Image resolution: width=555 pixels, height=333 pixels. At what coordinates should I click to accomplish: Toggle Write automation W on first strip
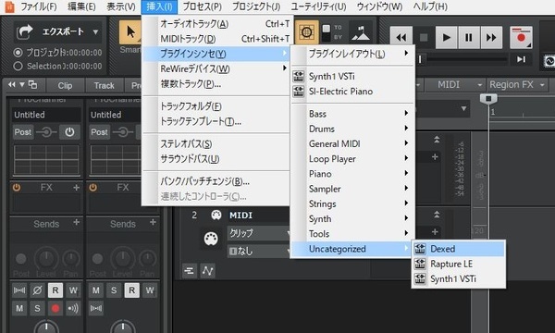click(73, 290)
